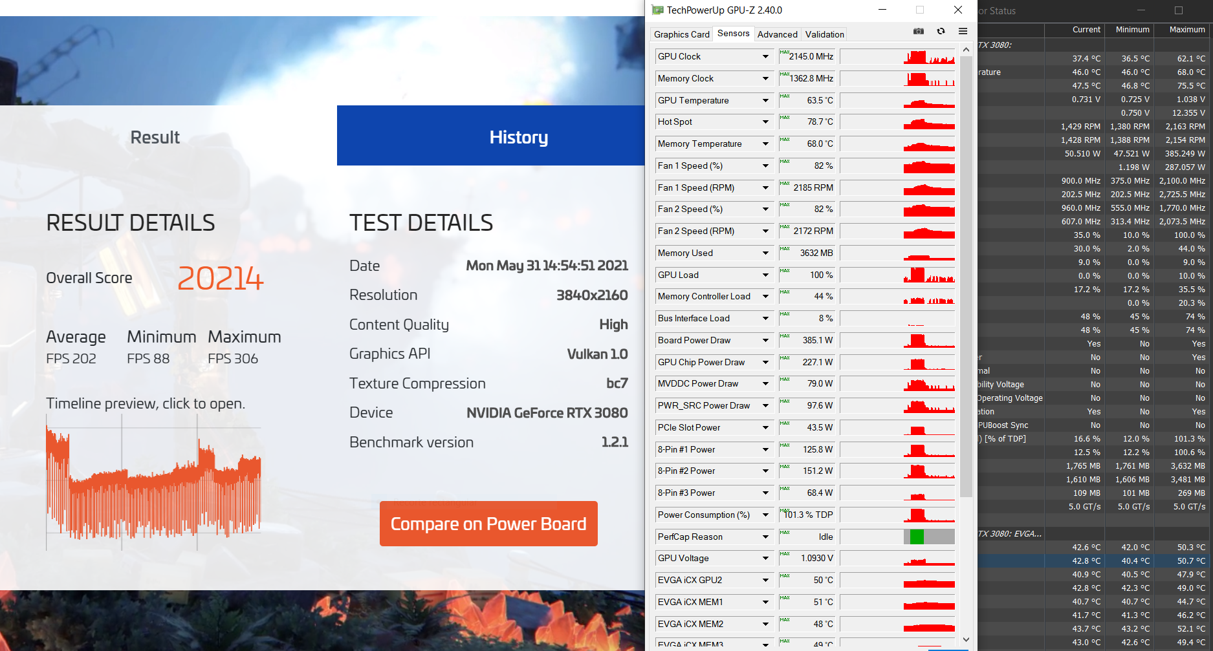Open the GPU-Z hamburger menu
1213x651 pixels.
pos(963,31)
